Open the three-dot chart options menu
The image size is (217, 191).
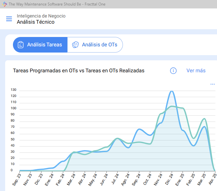coord(212,84)
